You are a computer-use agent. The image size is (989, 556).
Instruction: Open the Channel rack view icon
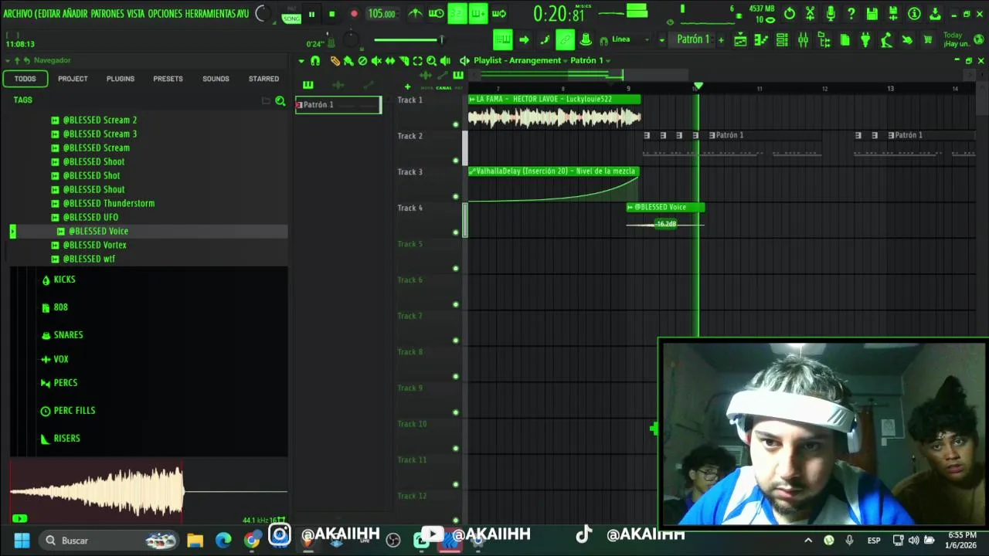782,39
